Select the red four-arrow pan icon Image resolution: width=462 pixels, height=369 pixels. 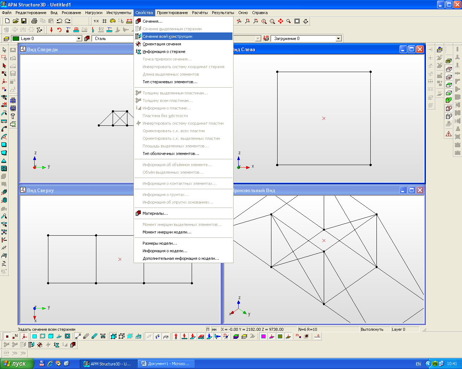coord(280,21)
